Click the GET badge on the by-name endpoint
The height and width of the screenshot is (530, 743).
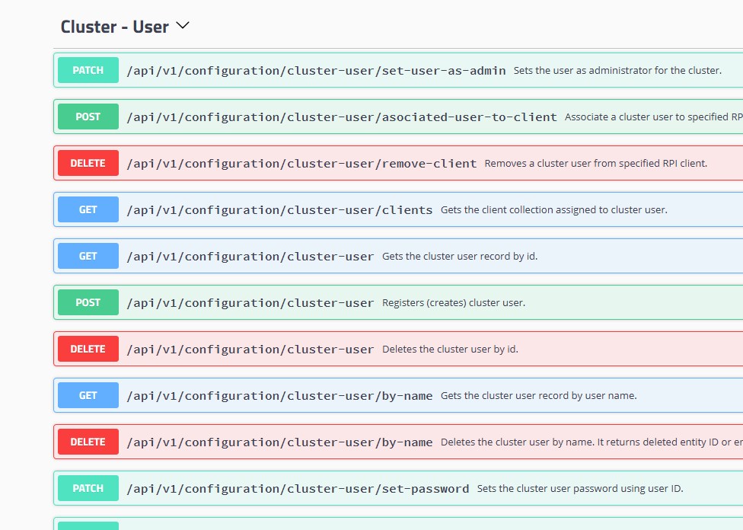click(88, 395)
